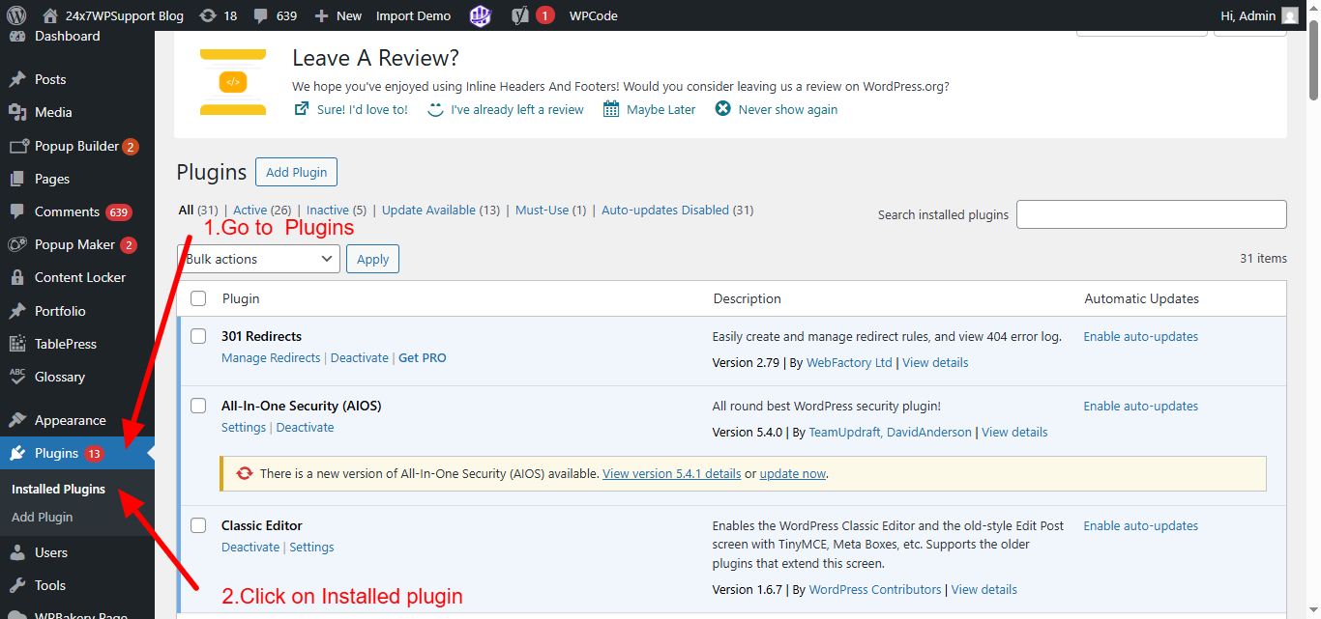This screenshot has height=619, width=1321.
Task: Click the Sure! I'd love to! link
Action: (x=363, y=109)
